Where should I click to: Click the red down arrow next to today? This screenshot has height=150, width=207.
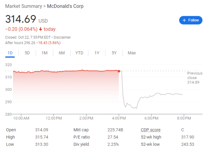pyautogui.click(x=40, y=29)
